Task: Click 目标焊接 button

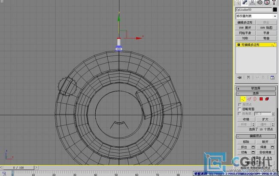Action: (265, 152)
